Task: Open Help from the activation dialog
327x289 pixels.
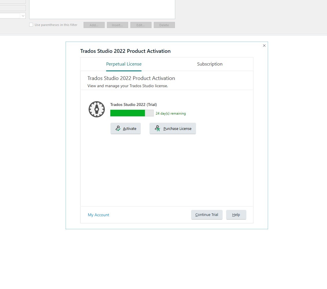Action: coord(236,215)
